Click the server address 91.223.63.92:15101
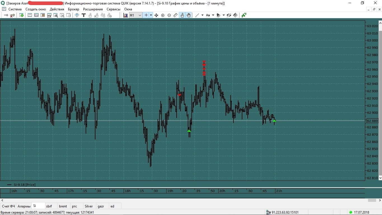 (x=285, y=212)
